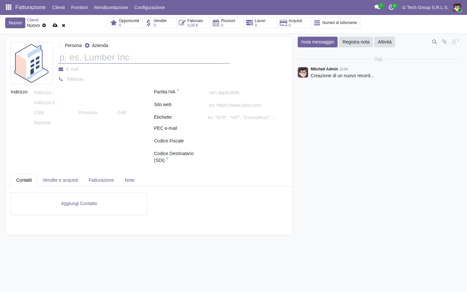This screenshot has width=467, height=292.
Task: Open Acquisti credit card smart button
Action: click(x=294, y=23)
